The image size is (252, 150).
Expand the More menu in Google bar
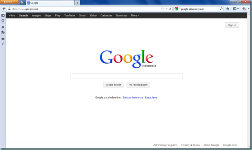click(135, 16)
